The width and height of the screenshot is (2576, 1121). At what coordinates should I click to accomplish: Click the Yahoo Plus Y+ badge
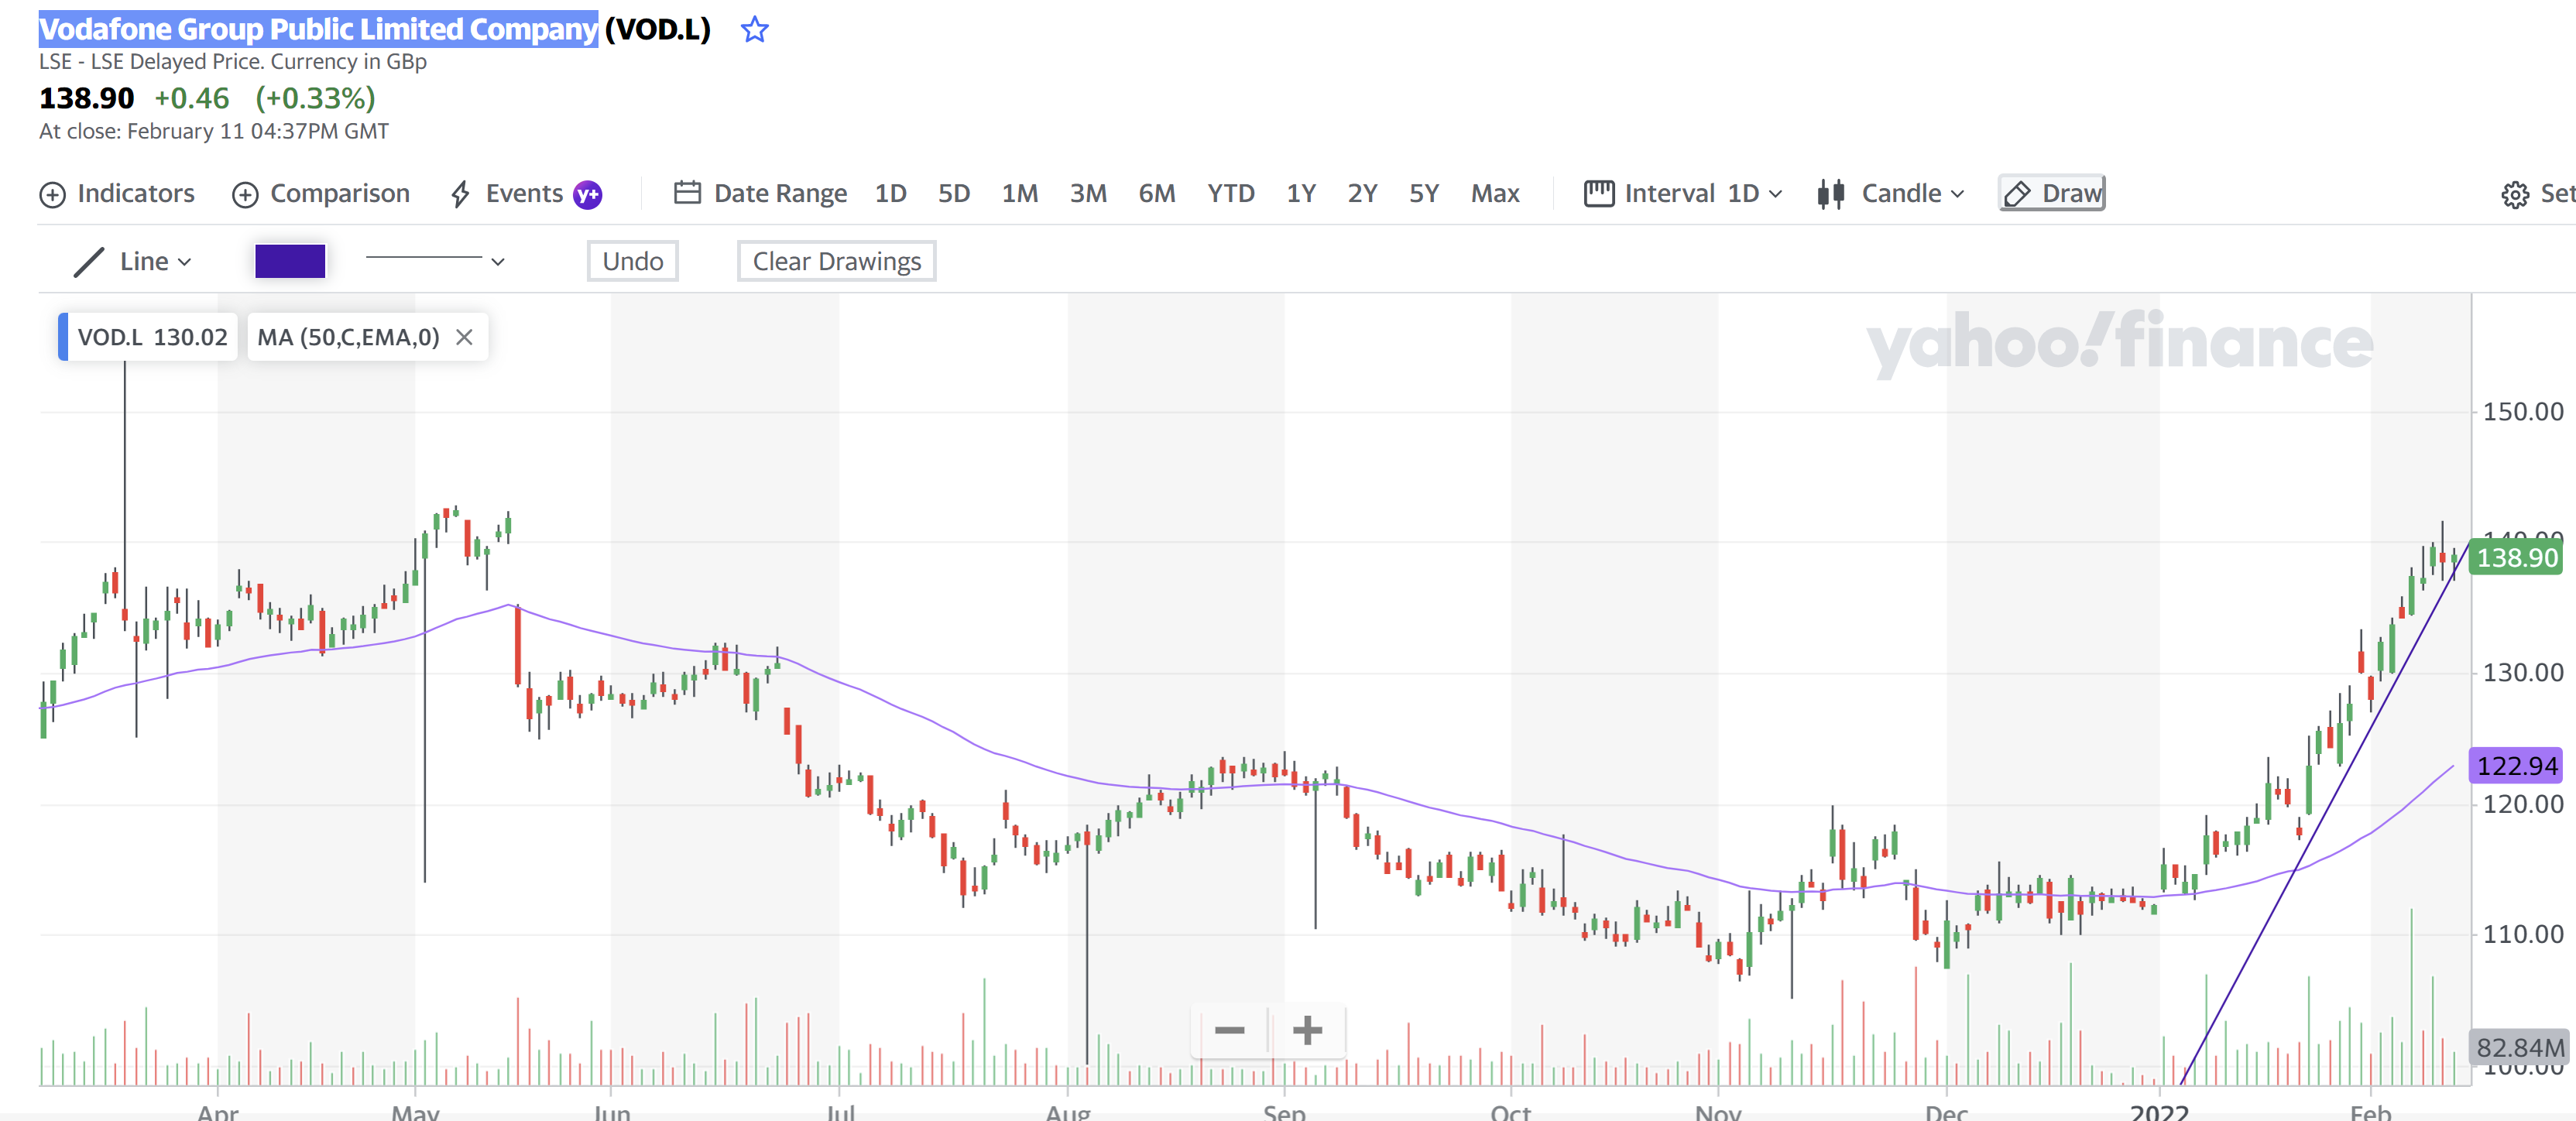tap(588, 195)
